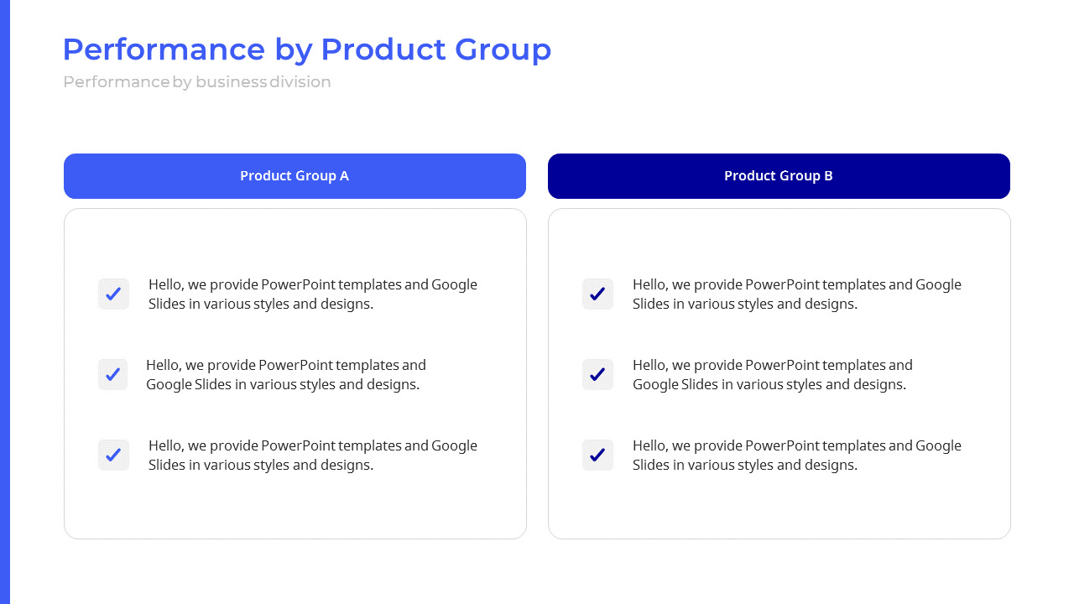
Task: Select first text item in Product Group A
Action: (312, 294)
